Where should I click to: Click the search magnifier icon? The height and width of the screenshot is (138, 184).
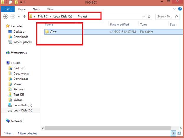[x=176, y=17]
